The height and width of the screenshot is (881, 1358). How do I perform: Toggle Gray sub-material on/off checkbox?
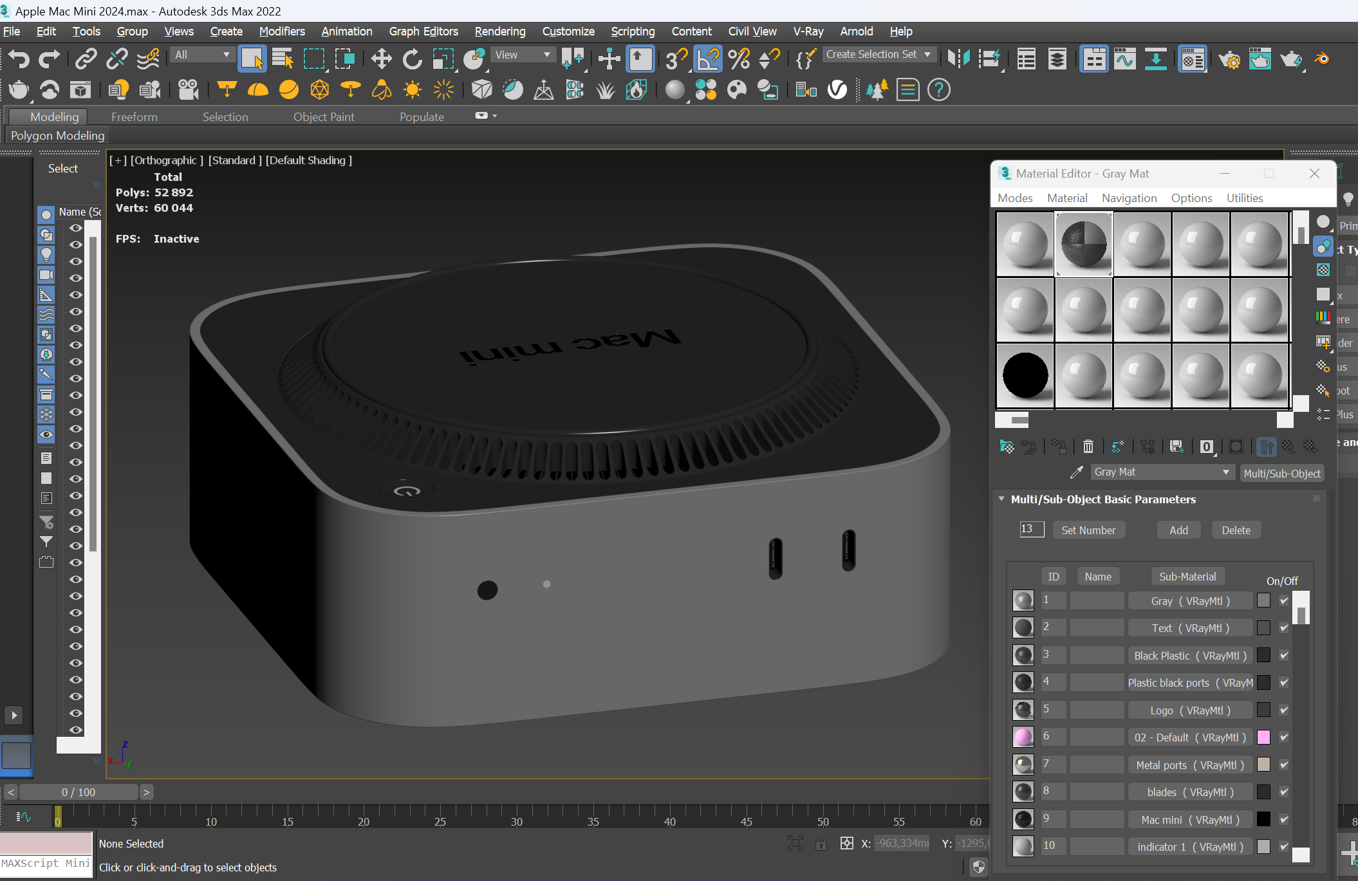[1284, 601]
